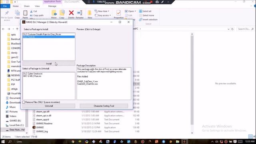Image resolution: width=256 pixels, height=144 pixels.
Task: Enable Remove Files ONLY checkbox
Action: 24,102
